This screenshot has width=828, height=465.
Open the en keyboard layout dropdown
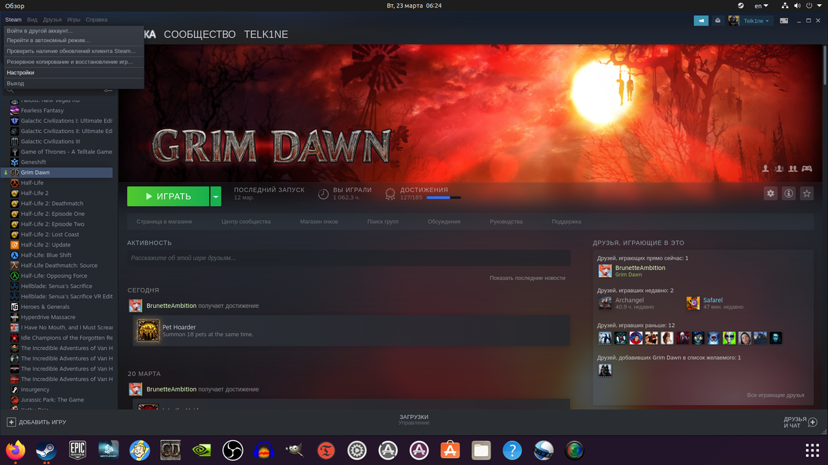coord(762,6)
